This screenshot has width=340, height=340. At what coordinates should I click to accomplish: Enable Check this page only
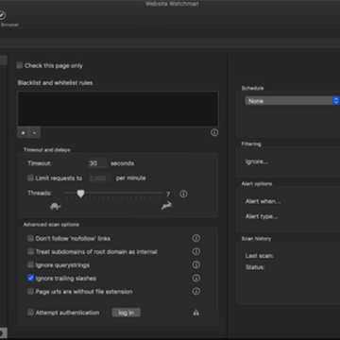20,65
